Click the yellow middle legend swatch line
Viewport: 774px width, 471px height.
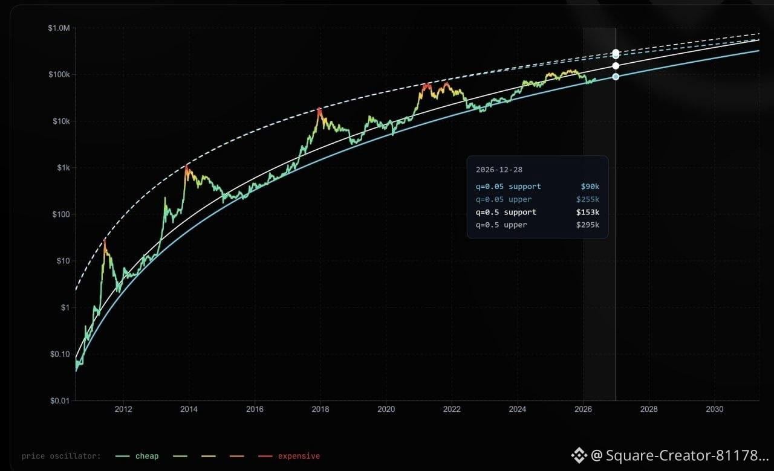tap(209, 456)
